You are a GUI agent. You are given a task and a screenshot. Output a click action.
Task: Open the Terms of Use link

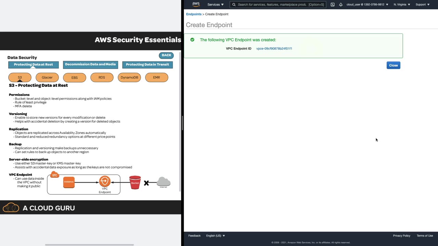tap(425, 235)
